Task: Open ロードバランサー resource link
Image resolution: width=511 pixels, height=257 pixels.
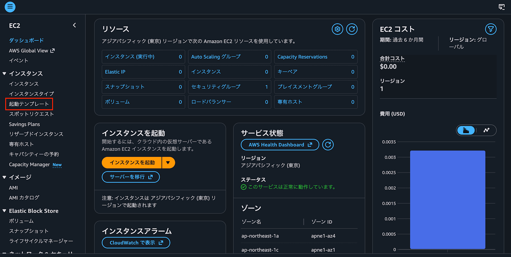Action: [x=211, y=102]
